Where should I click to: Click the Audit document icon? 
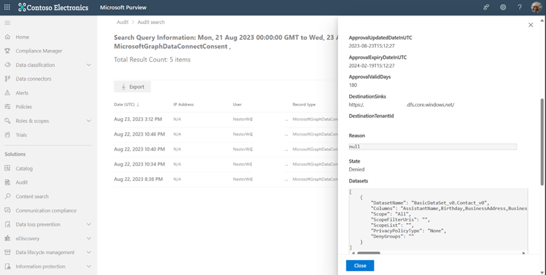[x=7, y=182]
